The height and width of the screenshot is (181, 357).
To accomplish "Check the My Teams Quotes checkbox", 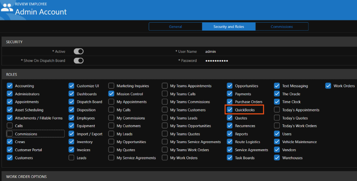I will pos(165,134).
